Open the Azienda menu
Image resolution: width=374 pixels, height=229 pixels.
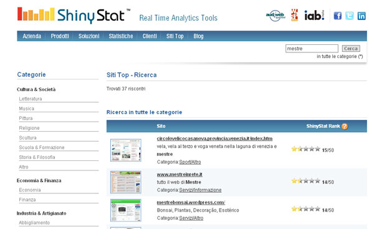point(32,36)
